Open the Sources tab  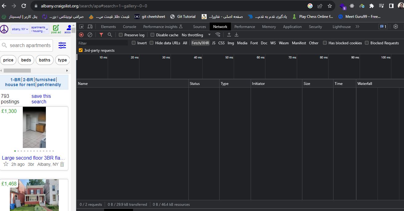[x=200, y=27]
